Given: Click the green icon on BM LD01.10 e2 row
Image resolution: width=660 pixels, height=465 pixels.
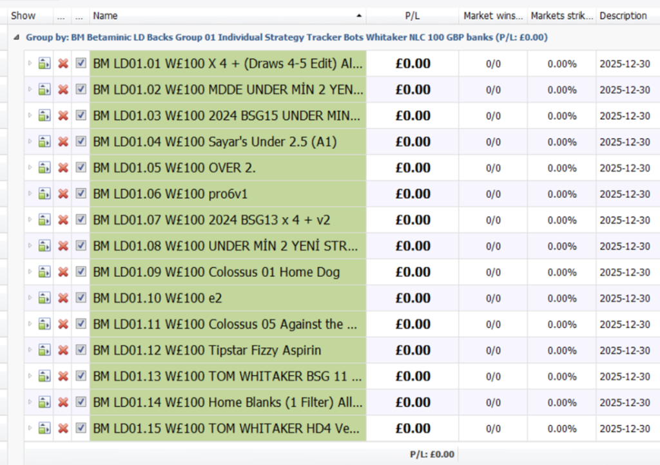Looking at the screenshot, I should 44,298.
